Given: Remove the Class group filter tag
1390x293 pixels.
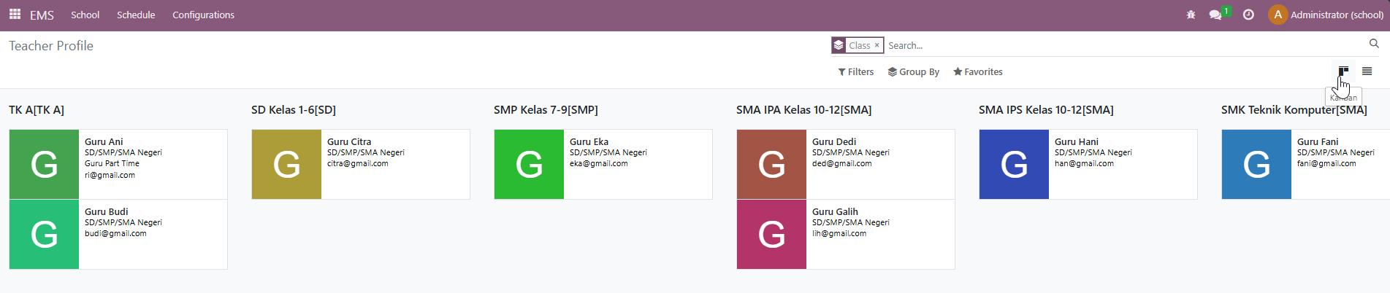Looking at the screenshot, I should tap(877, 45).
